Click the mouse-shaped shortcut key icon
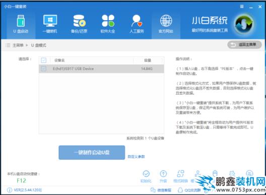 point(215,173)
